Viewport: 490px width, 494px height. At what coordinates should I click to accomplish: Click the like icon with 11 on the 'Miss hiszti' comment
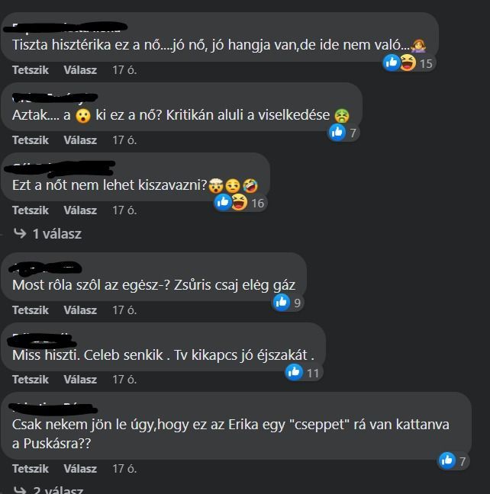[x=294, y=372]
